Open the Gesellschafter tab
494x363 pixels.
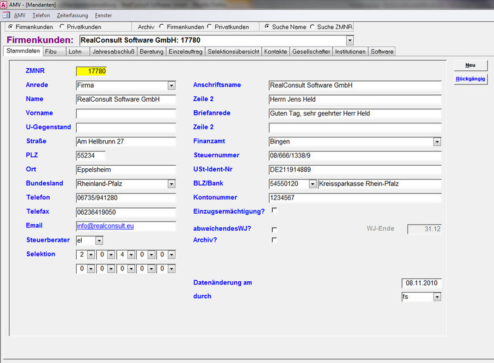coord(311,51)
